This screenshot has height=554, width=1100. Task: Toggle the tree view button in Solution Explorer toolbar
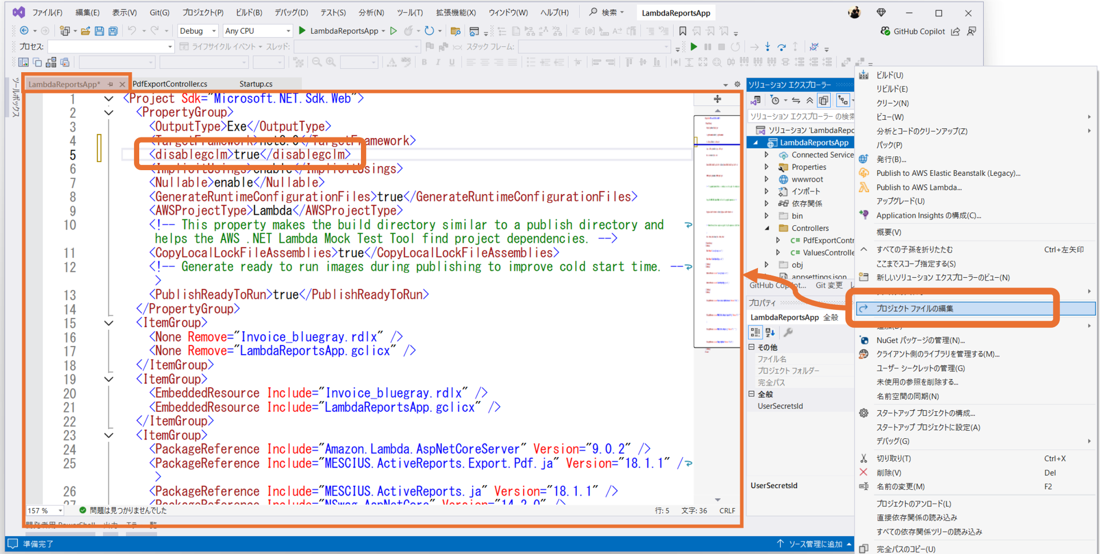pyautogui.click(x=843, y=100)
